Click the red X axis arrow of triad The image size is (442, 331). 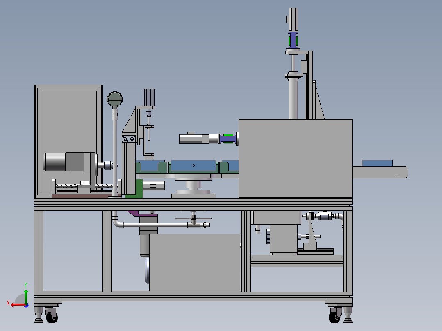(x=18, y=305)
